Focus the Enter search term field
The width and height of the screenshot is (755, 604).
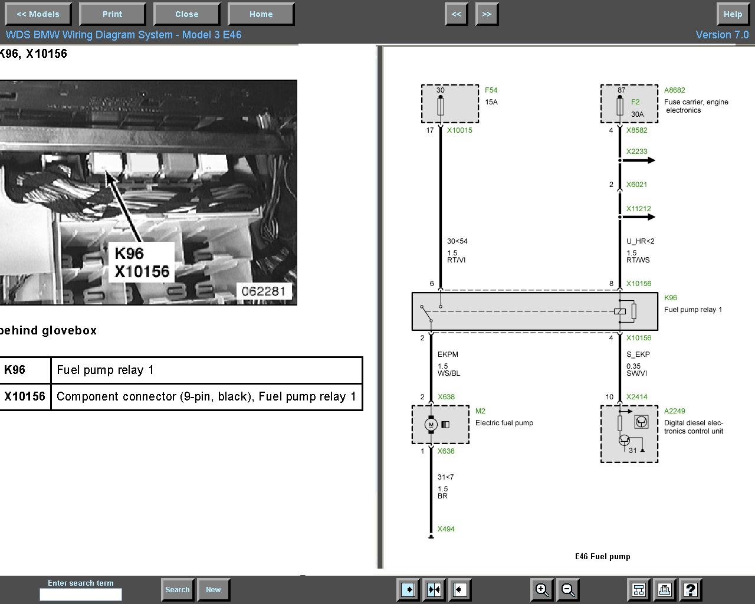81,595
